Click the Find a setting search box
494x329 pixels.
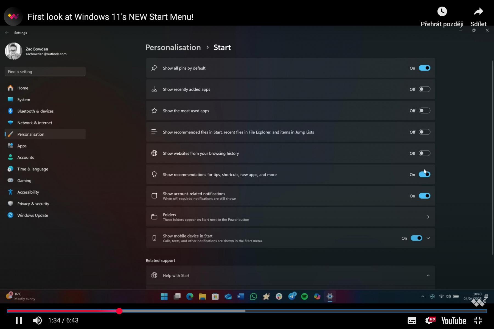pyautogui.click(x=45, y=72)
